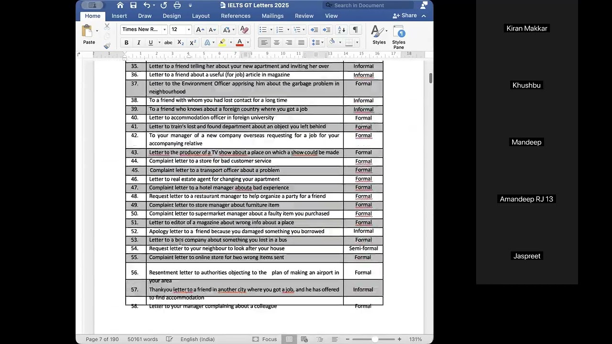Click the Search in Document field
The image size is (612, 344).
click(x=368, y=5)
